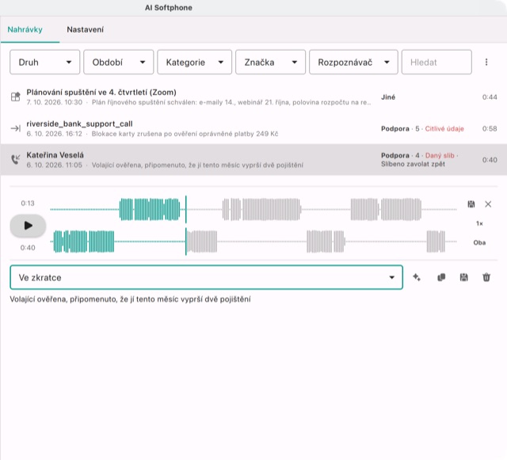Image resolution: width=507 pixels, height=460 pixels.
Task: Open the Ve zkratce summary type dropdown
Action: coord(206,277)
